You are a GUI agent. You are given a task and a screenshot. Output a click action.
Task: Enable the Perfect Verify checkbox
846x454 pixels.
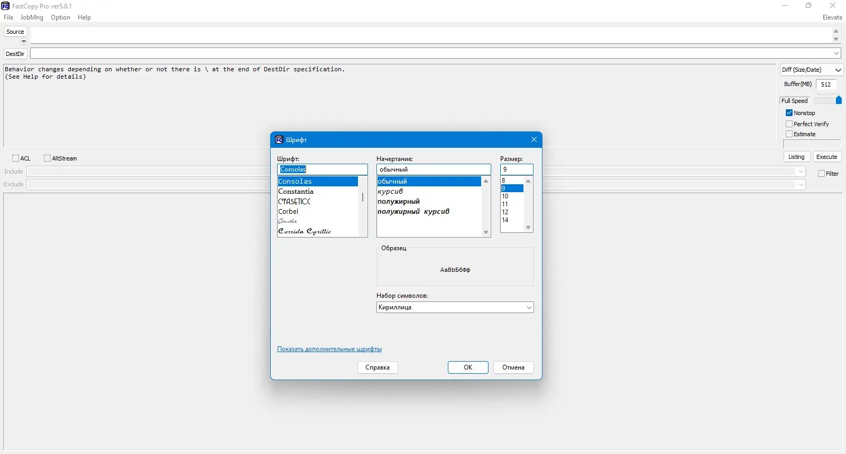[789, 124]
